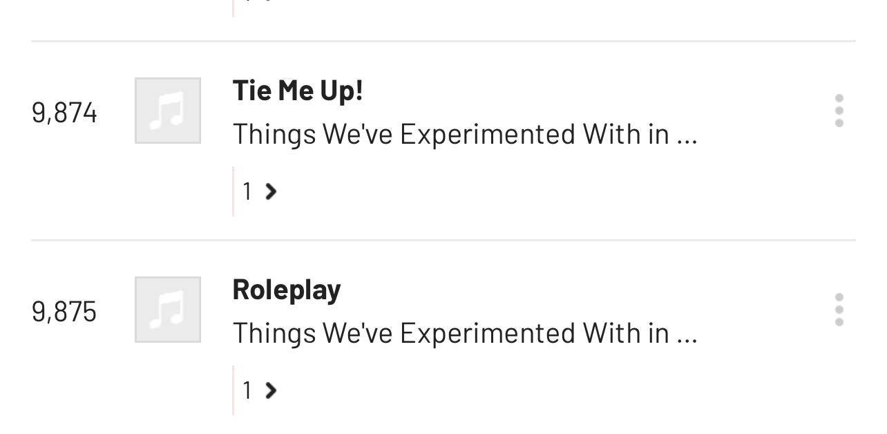
Task: Open the three-dot menu for Tie Me Up!
Action: coord(839,111)
